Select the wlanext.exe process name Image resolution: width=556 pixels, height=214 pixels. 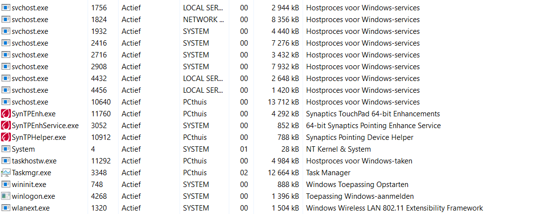coord(31,208)
